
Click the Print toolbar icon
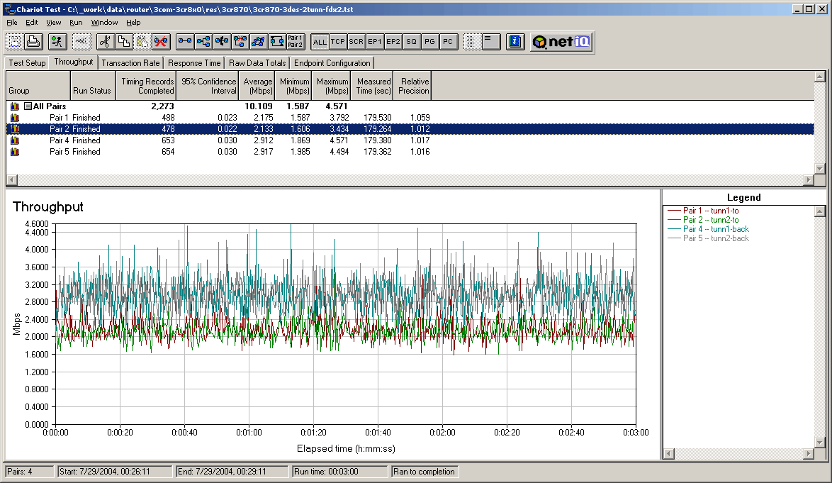pos(33,42)
